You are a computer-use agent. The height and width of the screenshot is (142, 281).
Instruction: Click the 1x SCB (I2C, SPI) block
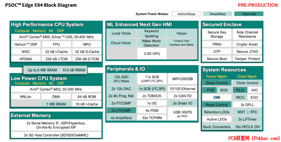click(152, 89)
